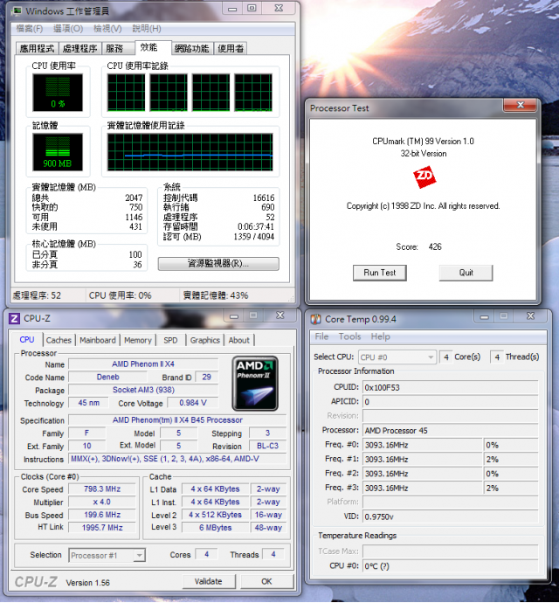Click the Score value 426
The image size is (559, 603).
pos(435,247)
